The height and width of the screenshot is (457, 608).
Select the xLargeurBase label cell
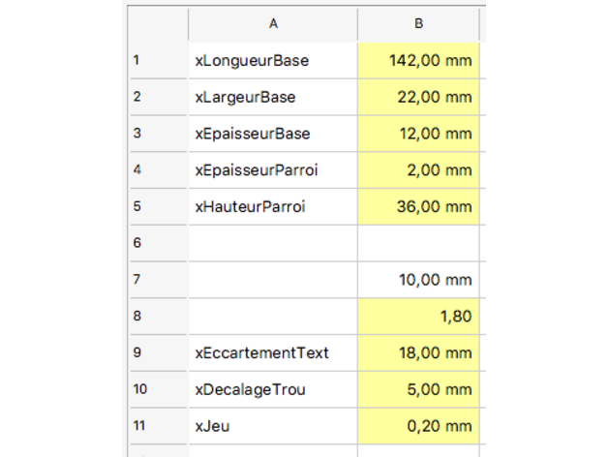click(x=273, y=97)
